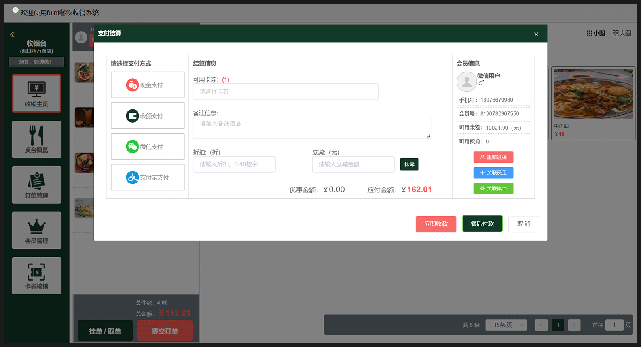The height and width of the screenshot is (347, 641).
Task: Click the available coupon count (1)
Action: pyautogui.click(x=226, y=80)
